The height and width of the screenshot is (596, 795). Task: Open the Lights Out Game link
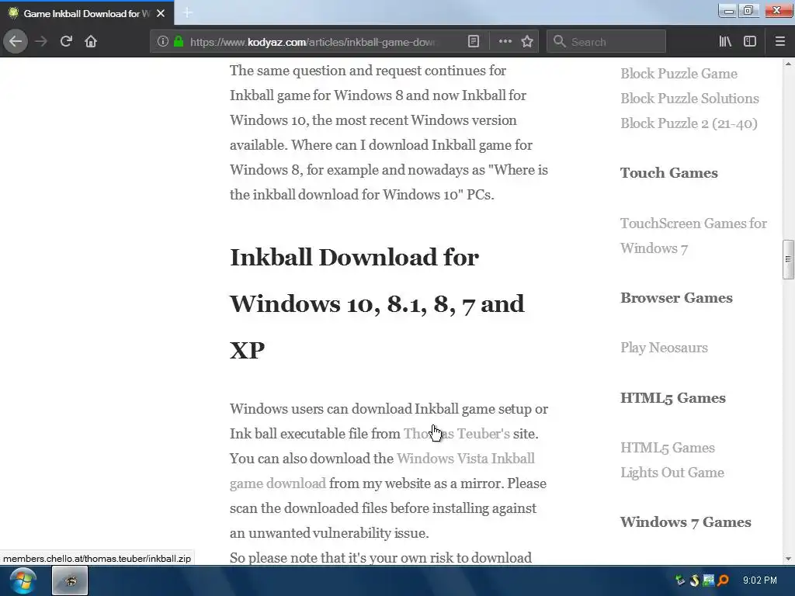pyautogui.click(x=672, y=473)
